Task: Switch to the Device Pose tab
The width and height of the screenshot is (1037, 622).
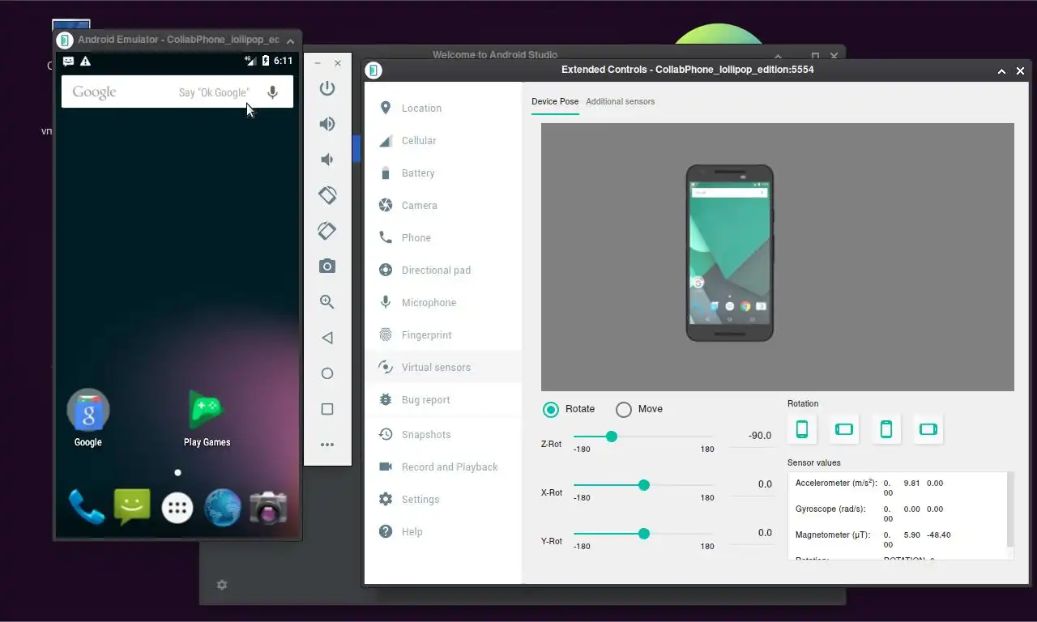Action: [555, 102]
